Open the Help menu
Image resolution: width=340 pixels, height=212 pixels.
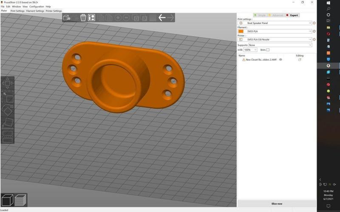click(48, 7)
